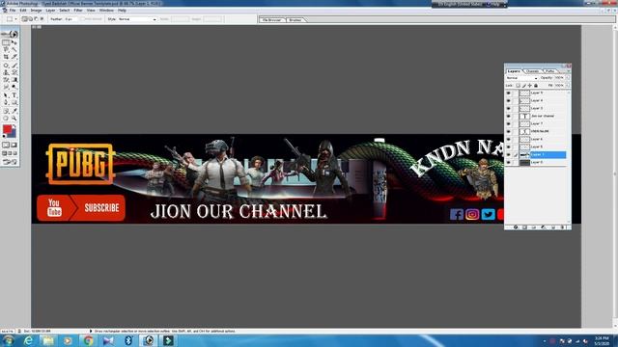The width and height of the screenshot is (618, 347).
Task: Open the Style dropdown in options bar
Action: coord(137,19)
